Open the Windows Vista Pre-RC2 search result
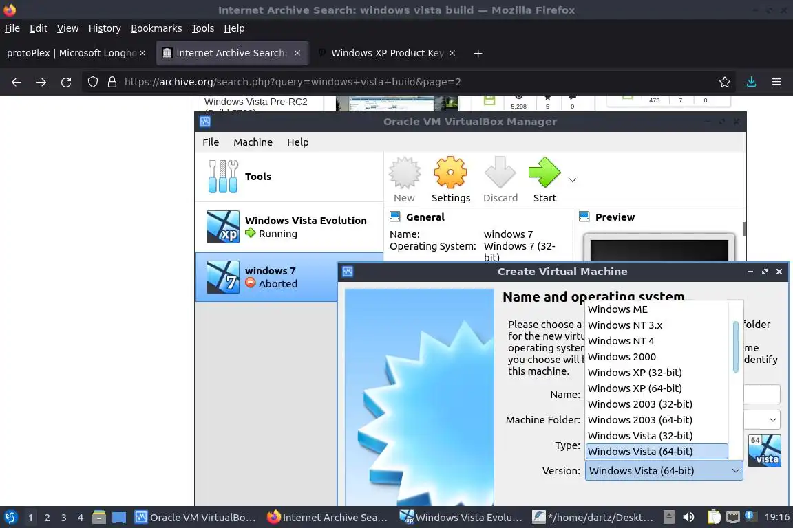 tap(255, 102)
